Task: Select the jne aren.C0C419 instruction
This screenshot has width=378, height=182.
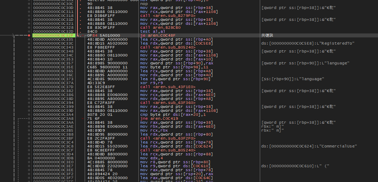Action: coord(159,118)
